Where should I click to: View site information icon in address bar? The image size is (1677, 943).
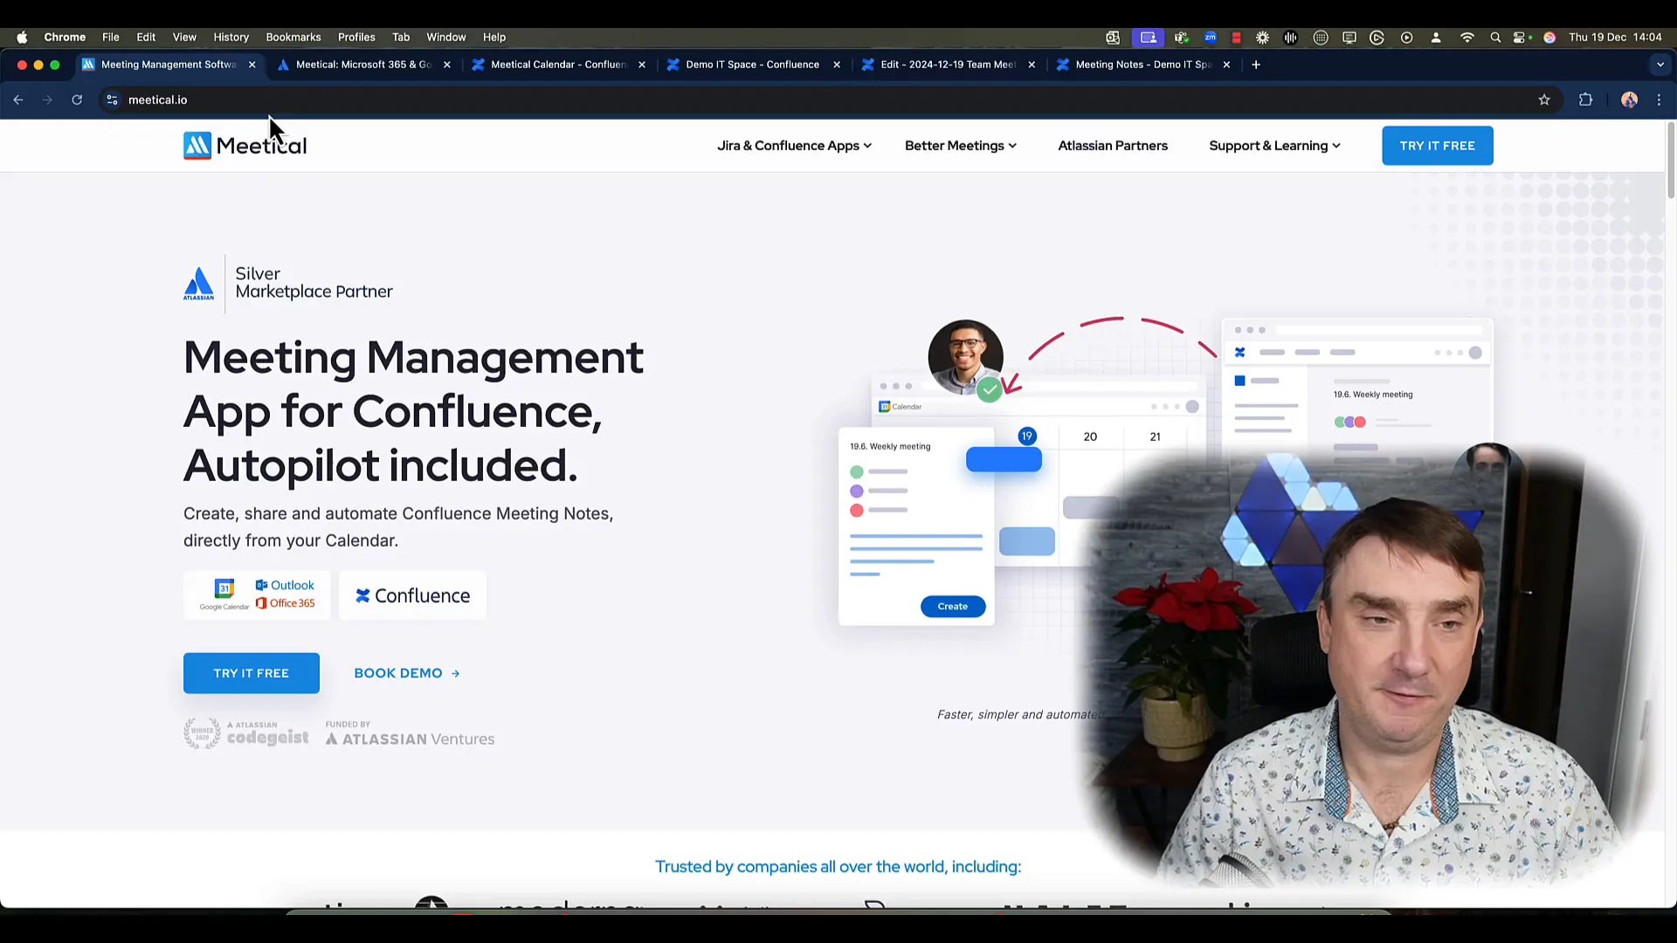(112, 100)
